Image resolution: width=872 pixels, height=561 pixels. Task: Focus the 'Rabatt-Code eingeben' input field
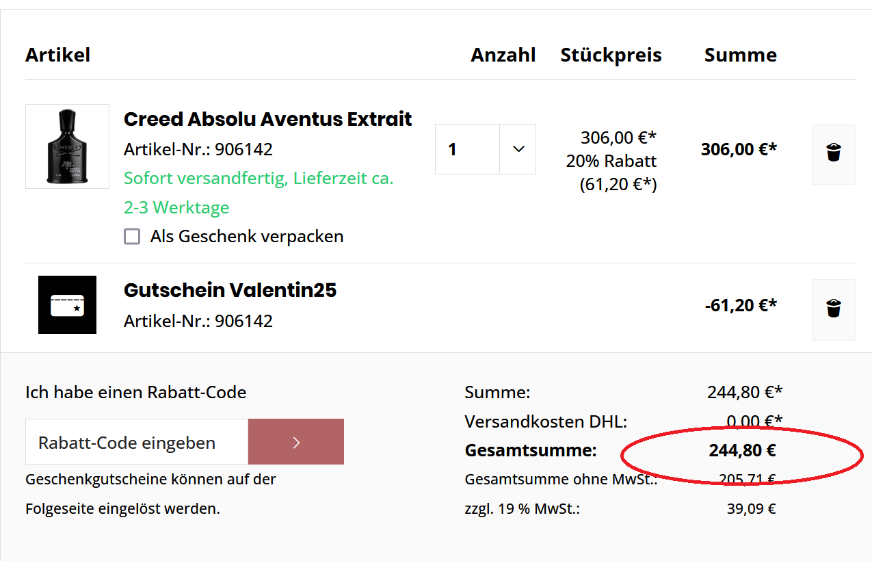pos(137,442)
